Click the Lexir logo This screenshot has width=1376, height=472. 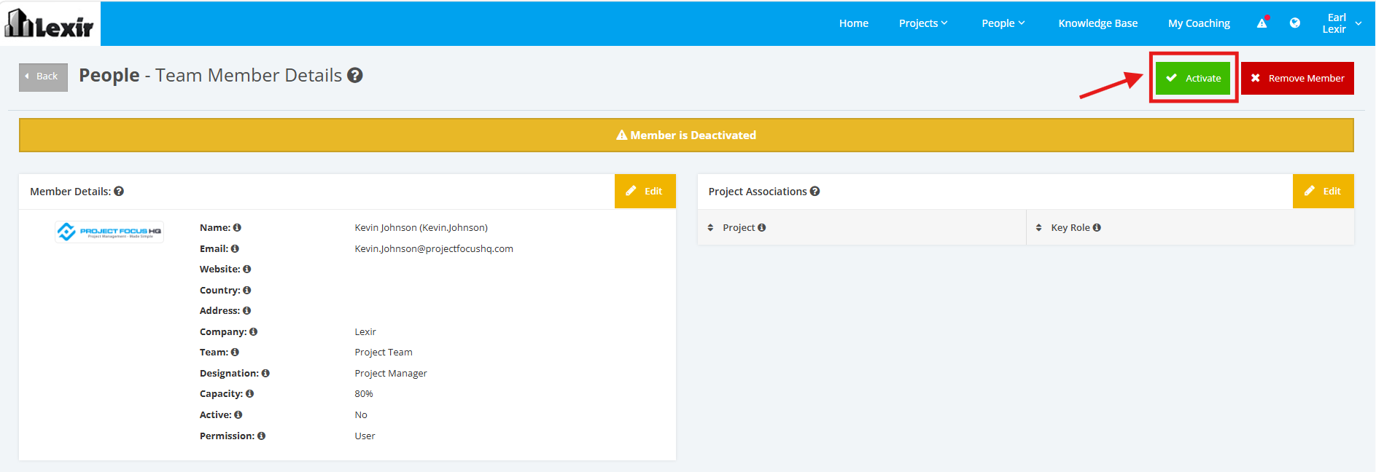tap(50, 23)
